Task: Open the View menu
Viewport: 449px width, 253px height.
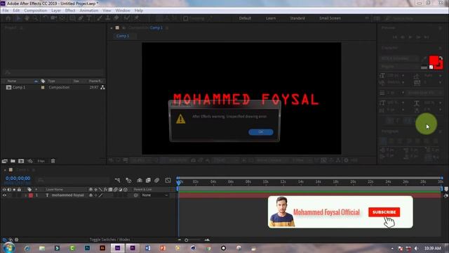Action: point(107,11)
